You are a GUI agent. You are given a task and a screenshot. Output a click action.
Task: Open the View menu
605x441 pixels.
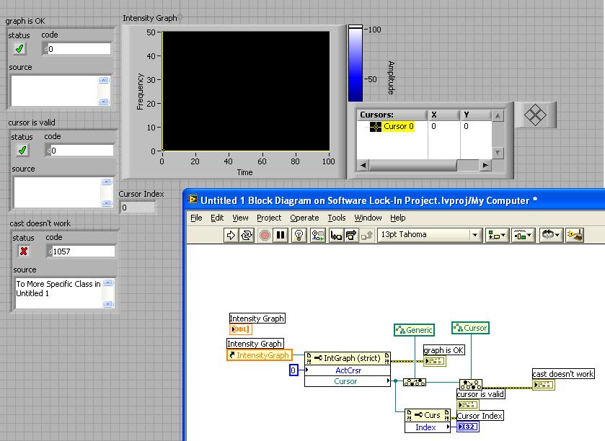(240, 218)
